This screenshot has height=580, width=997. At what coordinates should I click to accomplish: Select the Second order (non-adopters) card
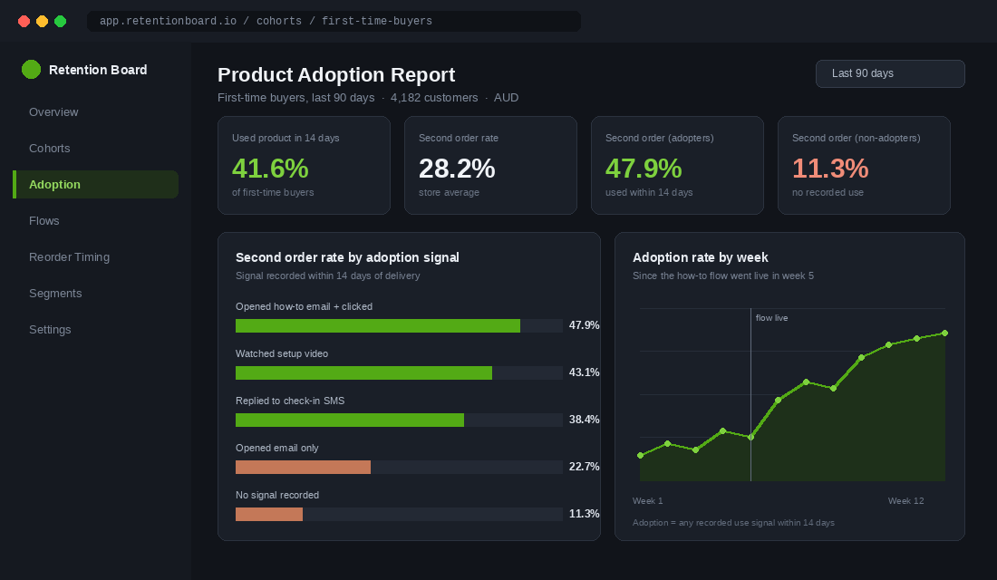[x=864, y=165]
